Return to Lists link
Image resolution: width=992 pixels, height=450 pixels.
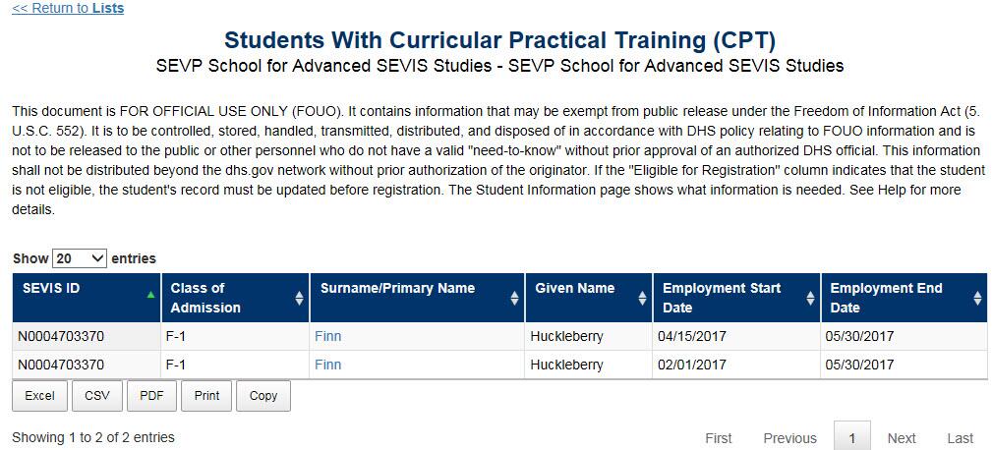[x=68, y=8]
